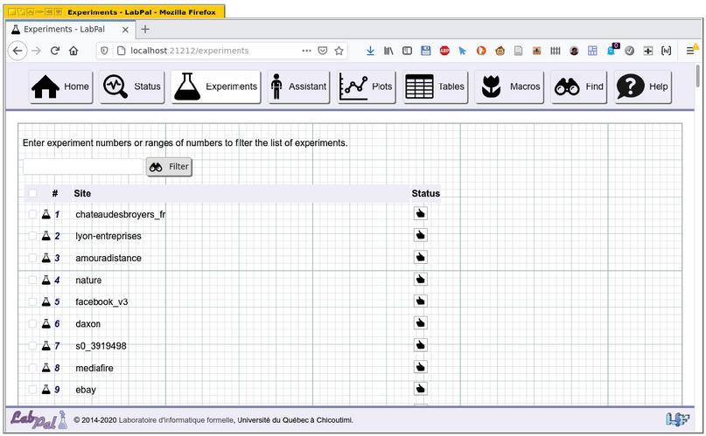Open the Macros page

tap(510, 87)
